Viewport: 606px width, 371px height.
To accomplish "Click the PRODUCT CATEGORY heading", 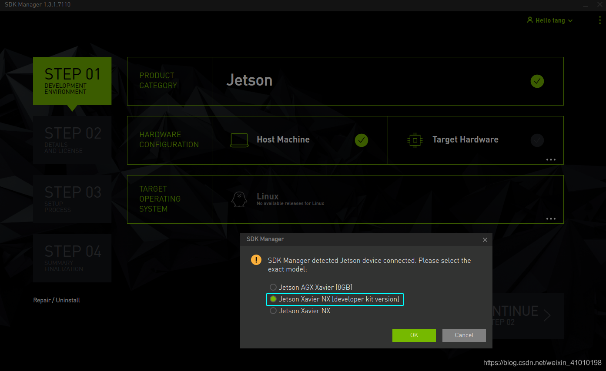I will tap(158, 80).
